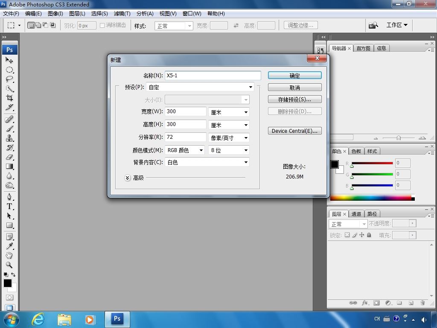Choose Subtract from selection mode button
This screenshot has width=437, height=328.
tap(45, 25)
